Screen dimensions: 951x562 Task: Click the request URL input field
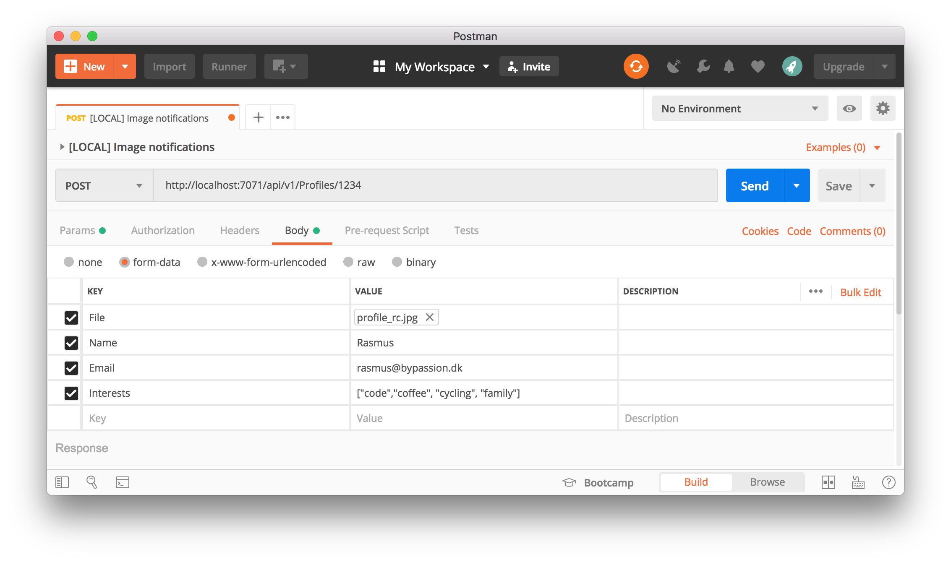coord(434,185)
